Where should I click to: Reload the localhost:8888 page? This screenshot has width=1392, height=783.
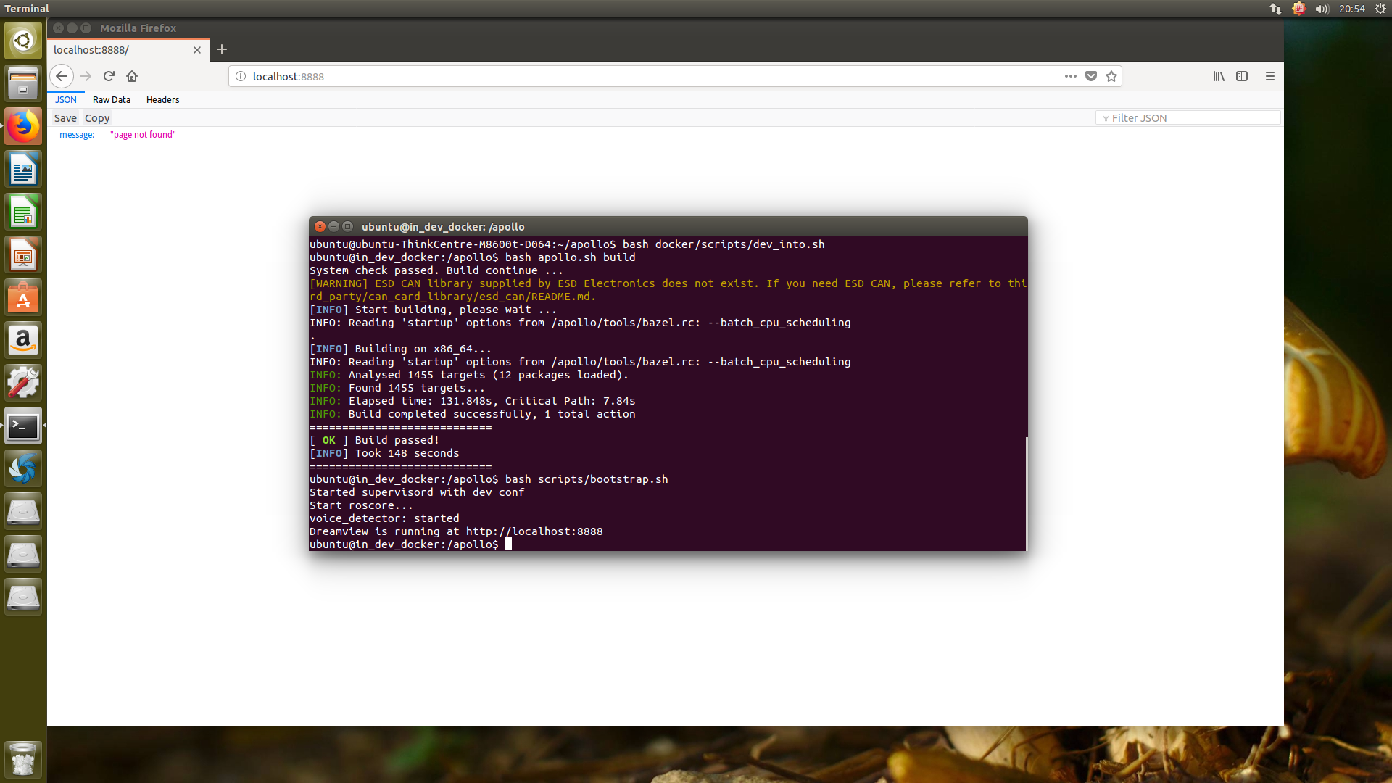click(109, 76)
